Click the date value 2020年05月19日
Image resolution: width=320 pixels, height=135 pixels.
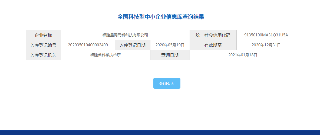(170, 45)
